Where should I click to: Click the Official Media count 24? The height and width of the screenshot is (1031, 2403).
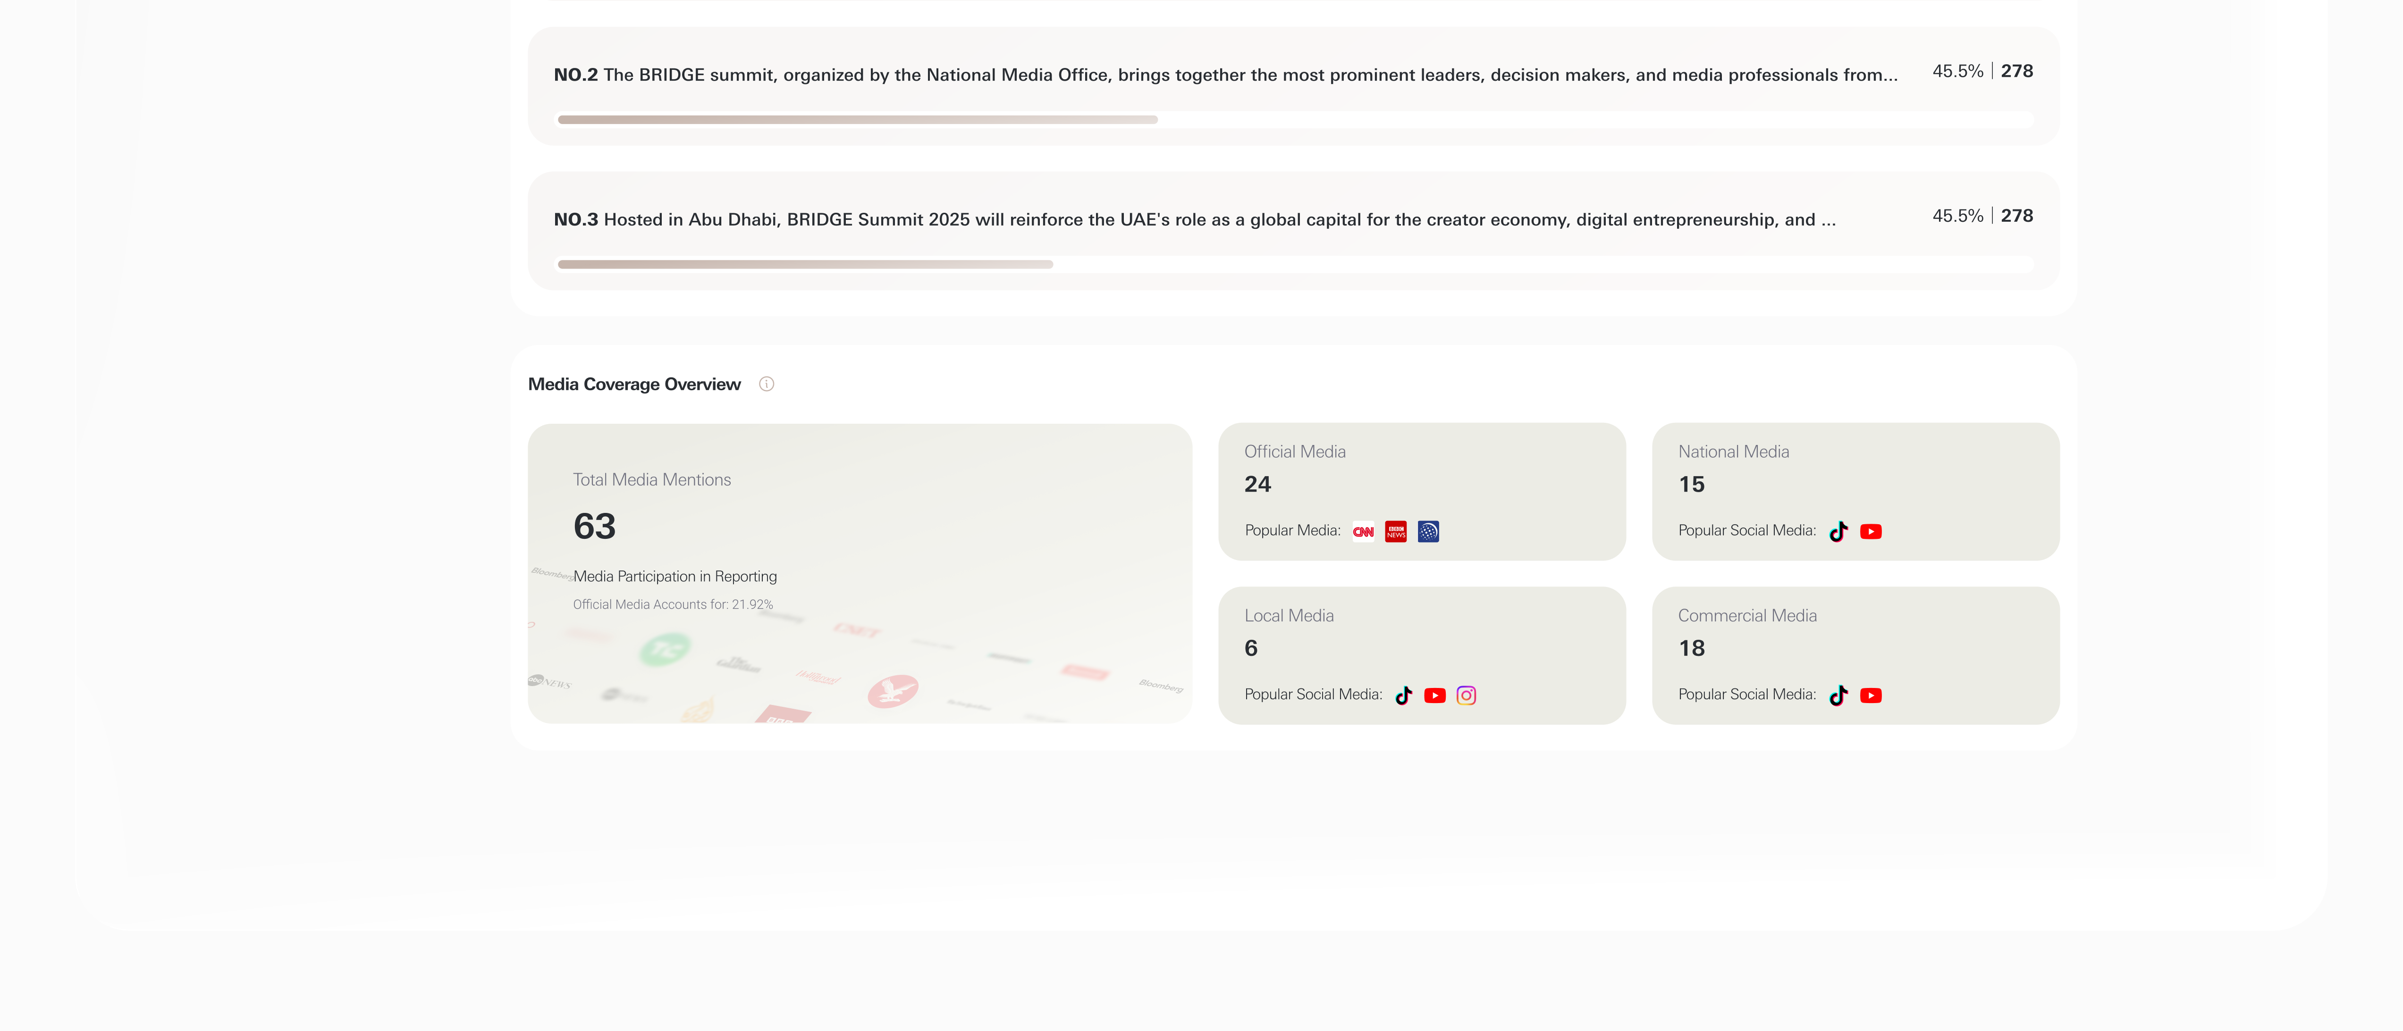click(x=1257, y=484)
